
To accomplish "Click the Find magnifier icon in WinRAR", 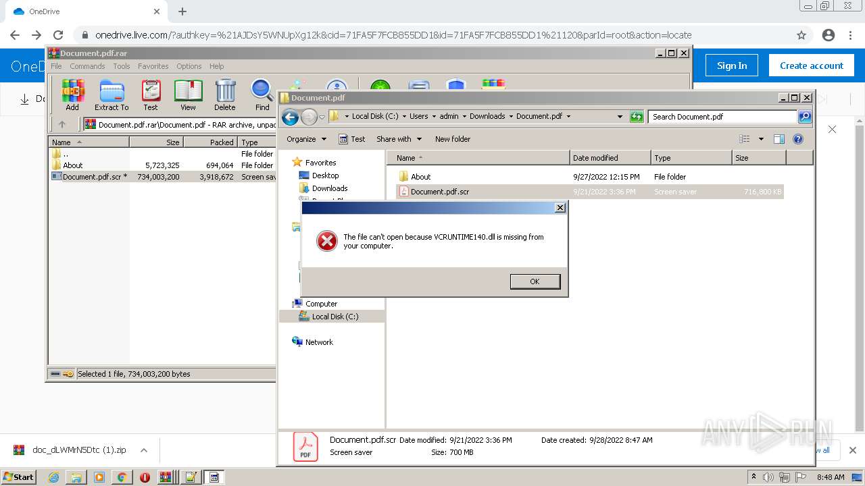I will click(x=262, y=95).
